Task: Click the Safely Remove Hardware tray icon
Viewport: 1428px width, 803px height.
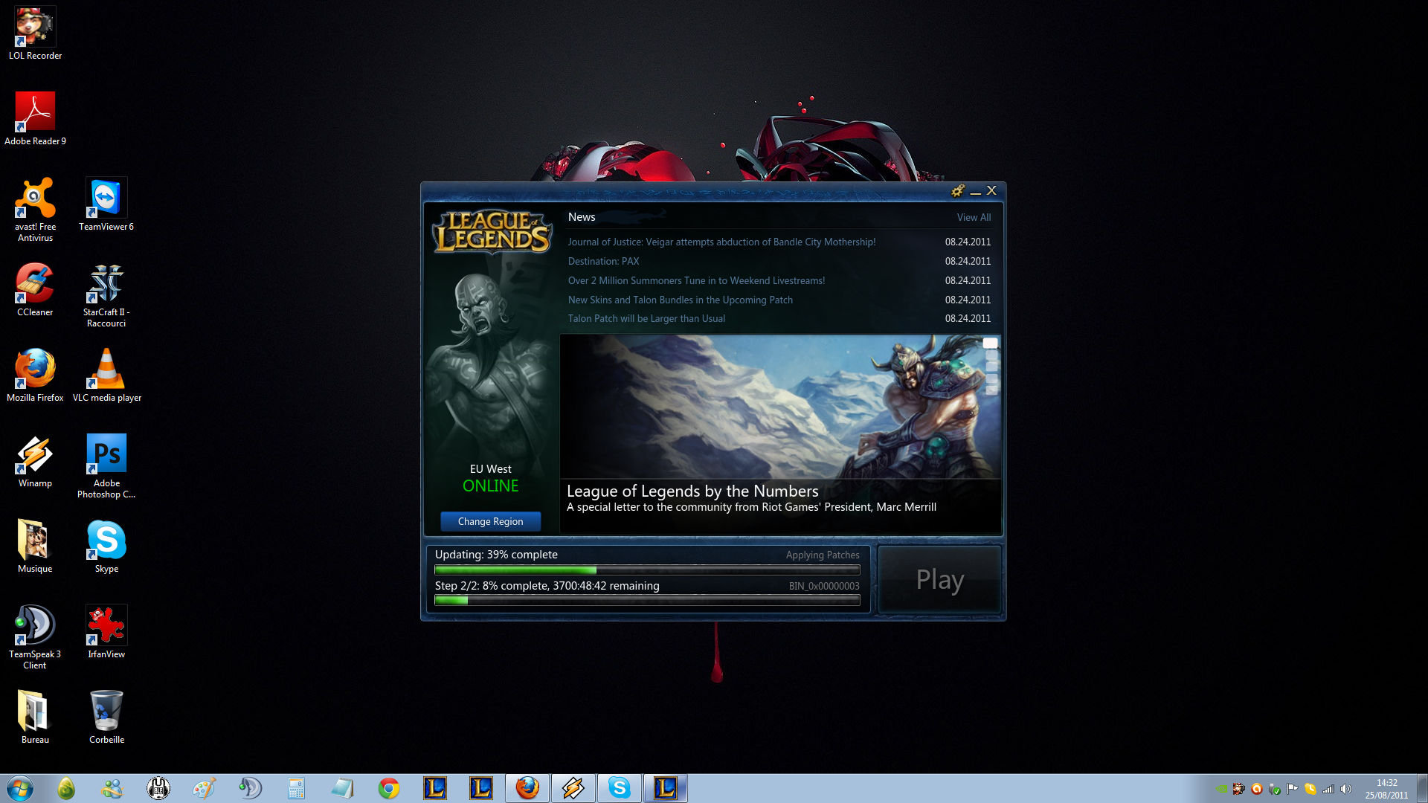Action: [1275, 789]
